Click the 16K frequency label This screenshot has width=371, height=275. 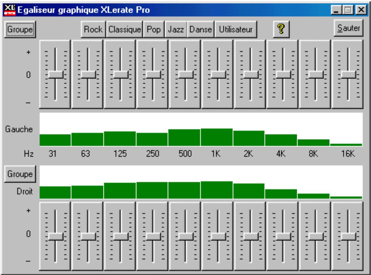point(348,154)
